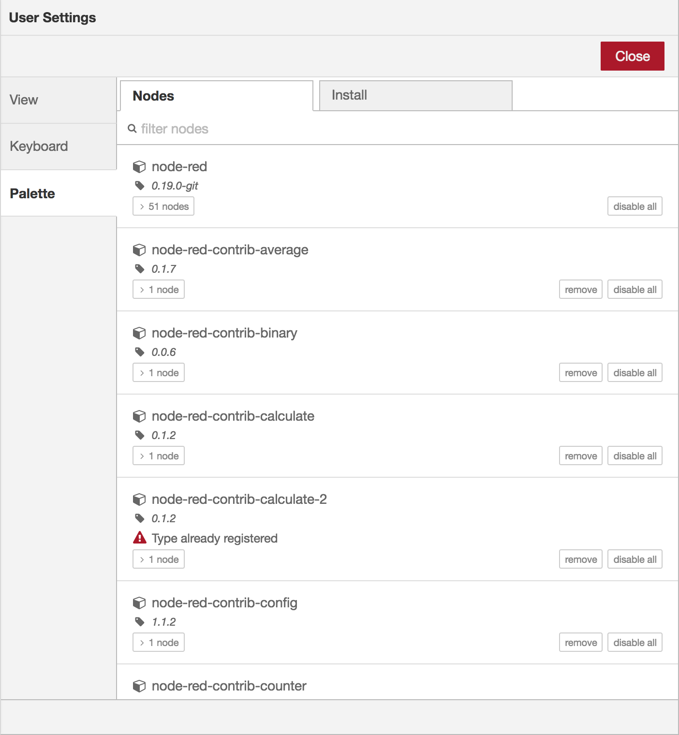Click the package icon for node-red-contrib-counter
Screen dimensions: 679x735
pyautogui.click(x=140, y=686)
